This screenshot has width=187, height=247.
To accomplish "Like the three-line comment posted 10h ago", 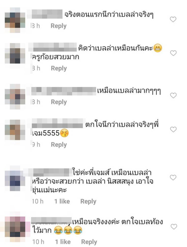I will (173, 177).
